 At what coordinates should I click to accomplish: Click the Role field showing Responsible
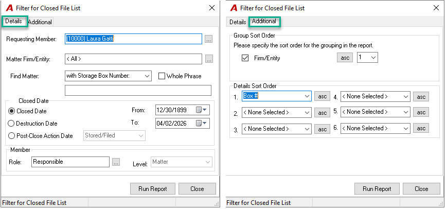(x=70, y=162)
